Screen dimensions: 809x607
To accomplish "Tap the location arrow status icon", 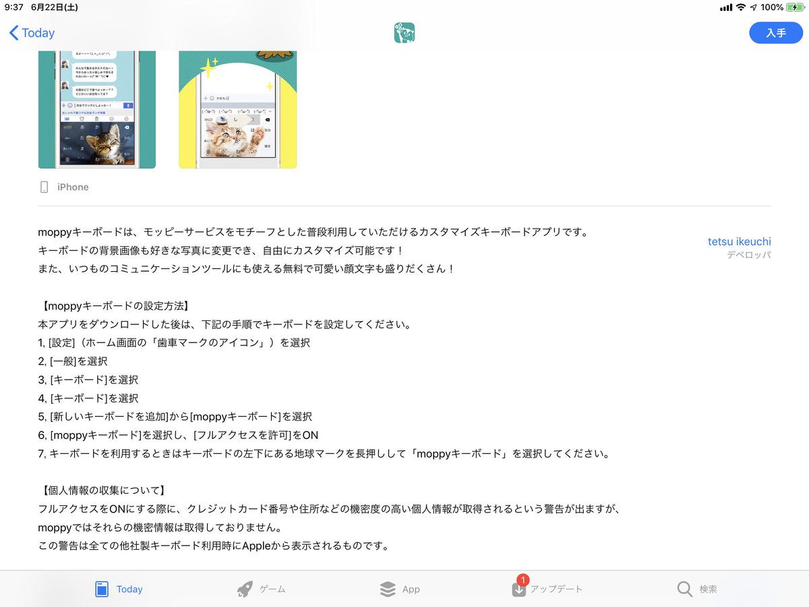I will point(753,7).
